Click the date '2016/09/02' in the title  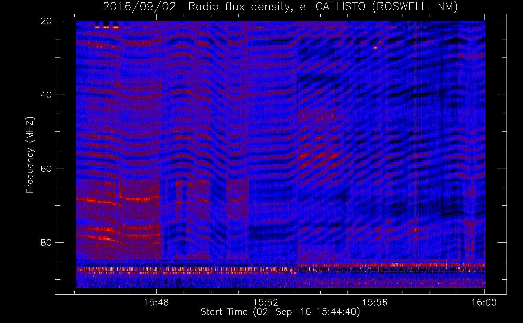click(140, 7)
